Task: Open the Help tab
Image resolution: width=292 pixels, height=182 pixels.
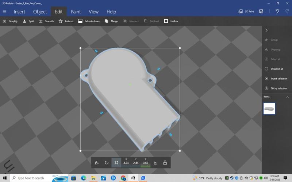Action: pos(111,12)
